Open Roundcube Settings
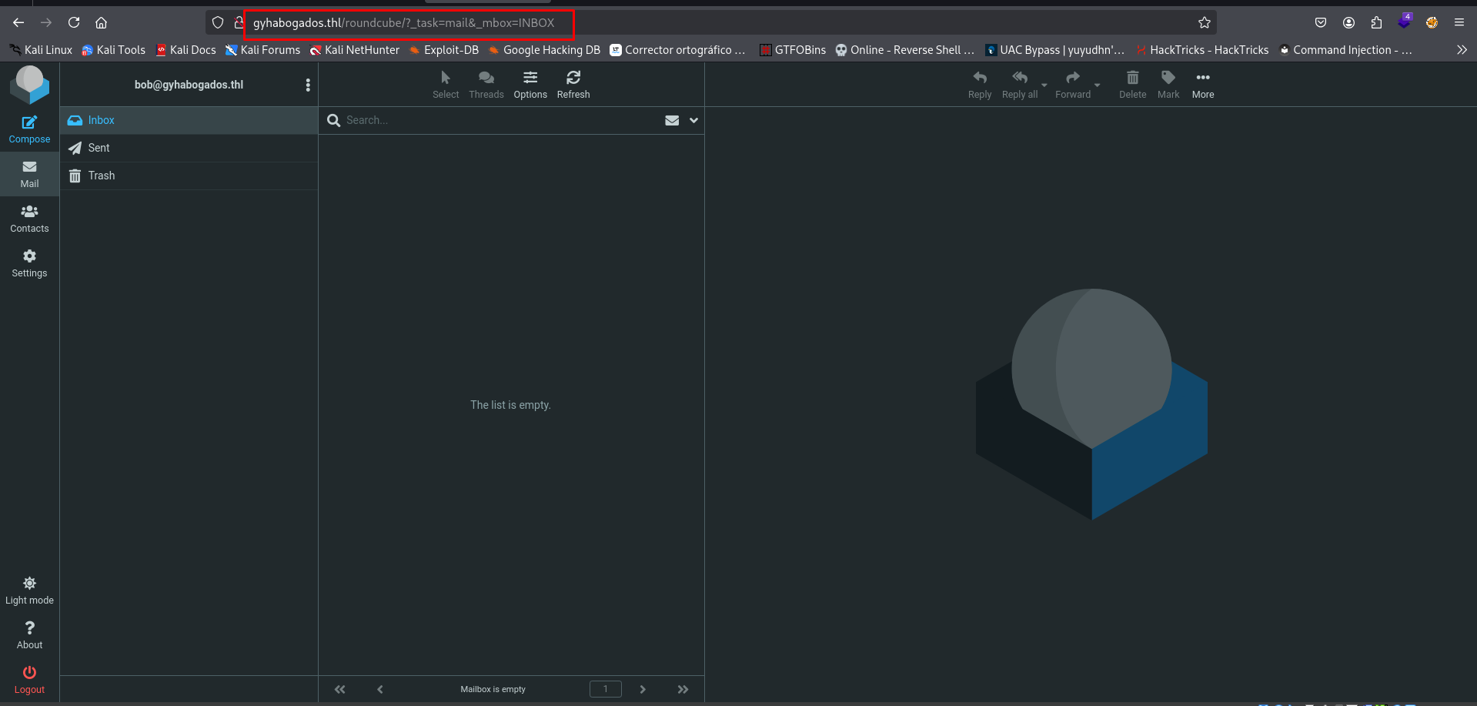The height and width of the screenshot is (706, 1477). coord(29,263)
